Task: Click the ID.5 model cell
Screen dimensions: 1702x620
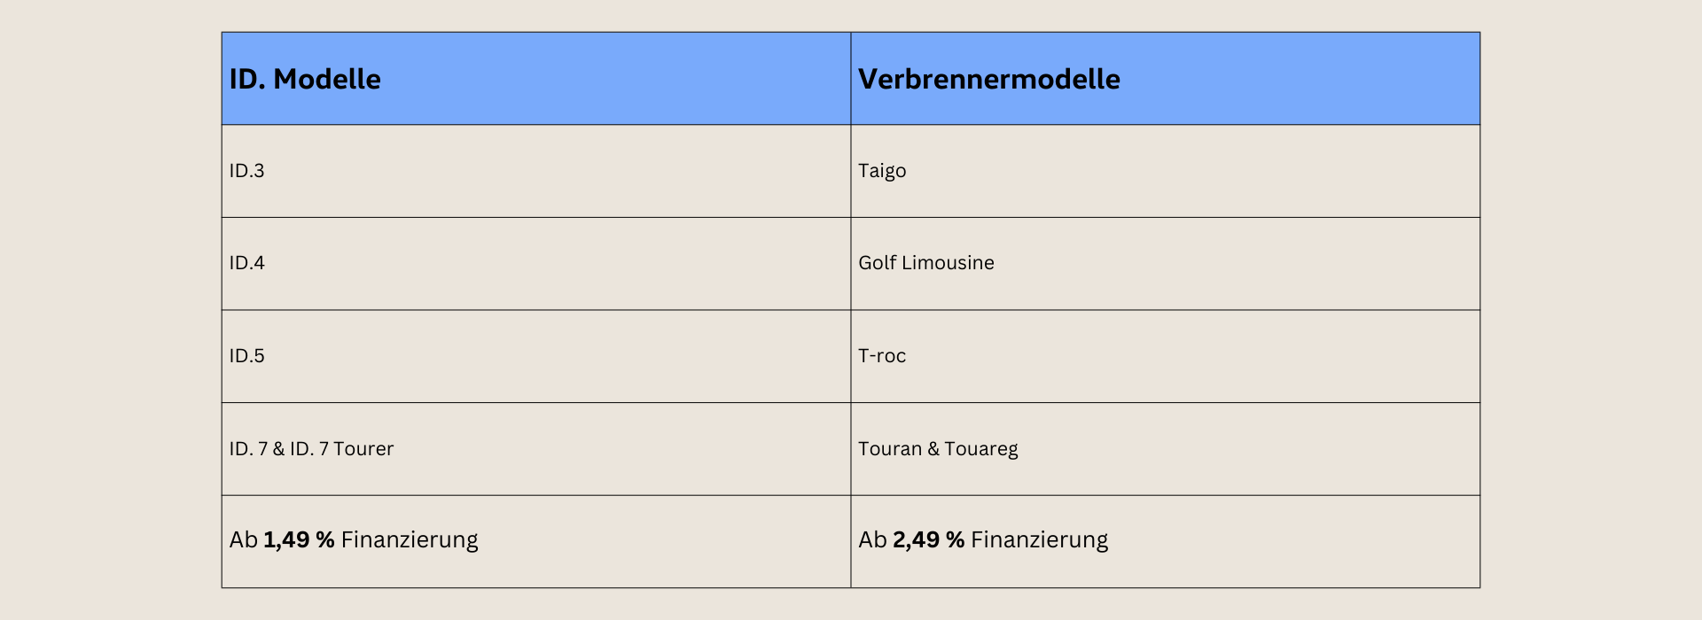Action: [x=246, y=356]
